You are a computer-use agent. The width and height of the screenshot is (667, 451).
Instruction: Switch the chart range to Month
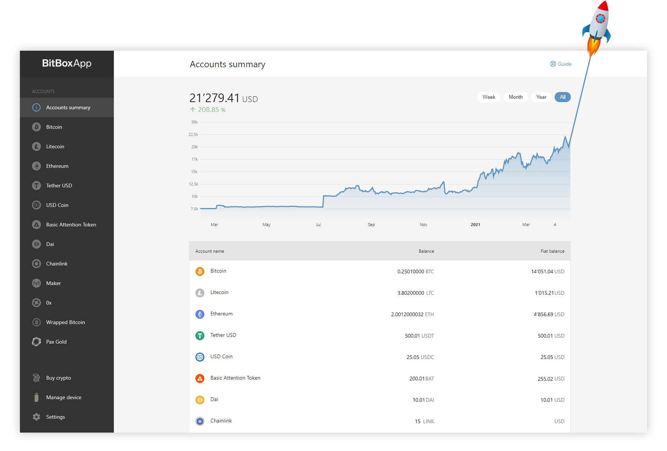coord(516,97)
